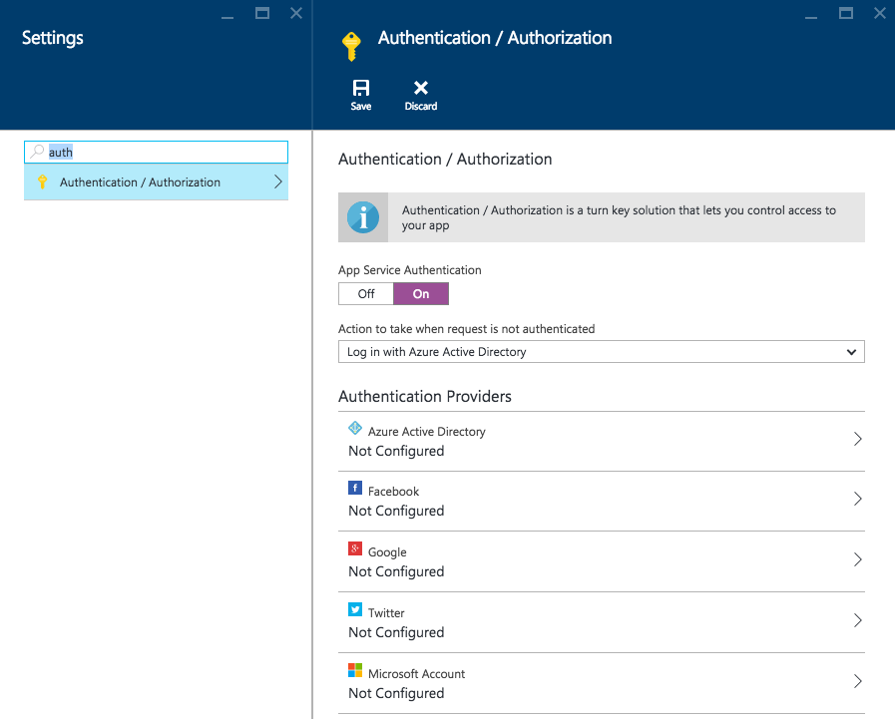Open Twitter provider name

coord(386,613)
